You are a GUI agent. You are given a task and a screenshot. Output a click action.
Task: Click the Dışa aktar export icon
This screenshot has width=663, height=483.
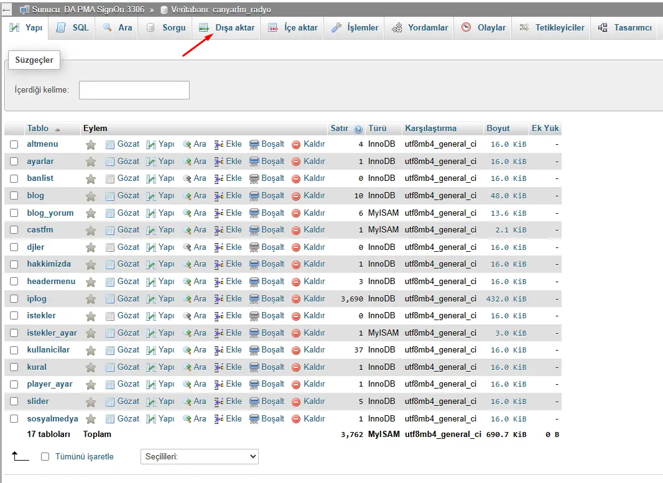click(203, 27)
